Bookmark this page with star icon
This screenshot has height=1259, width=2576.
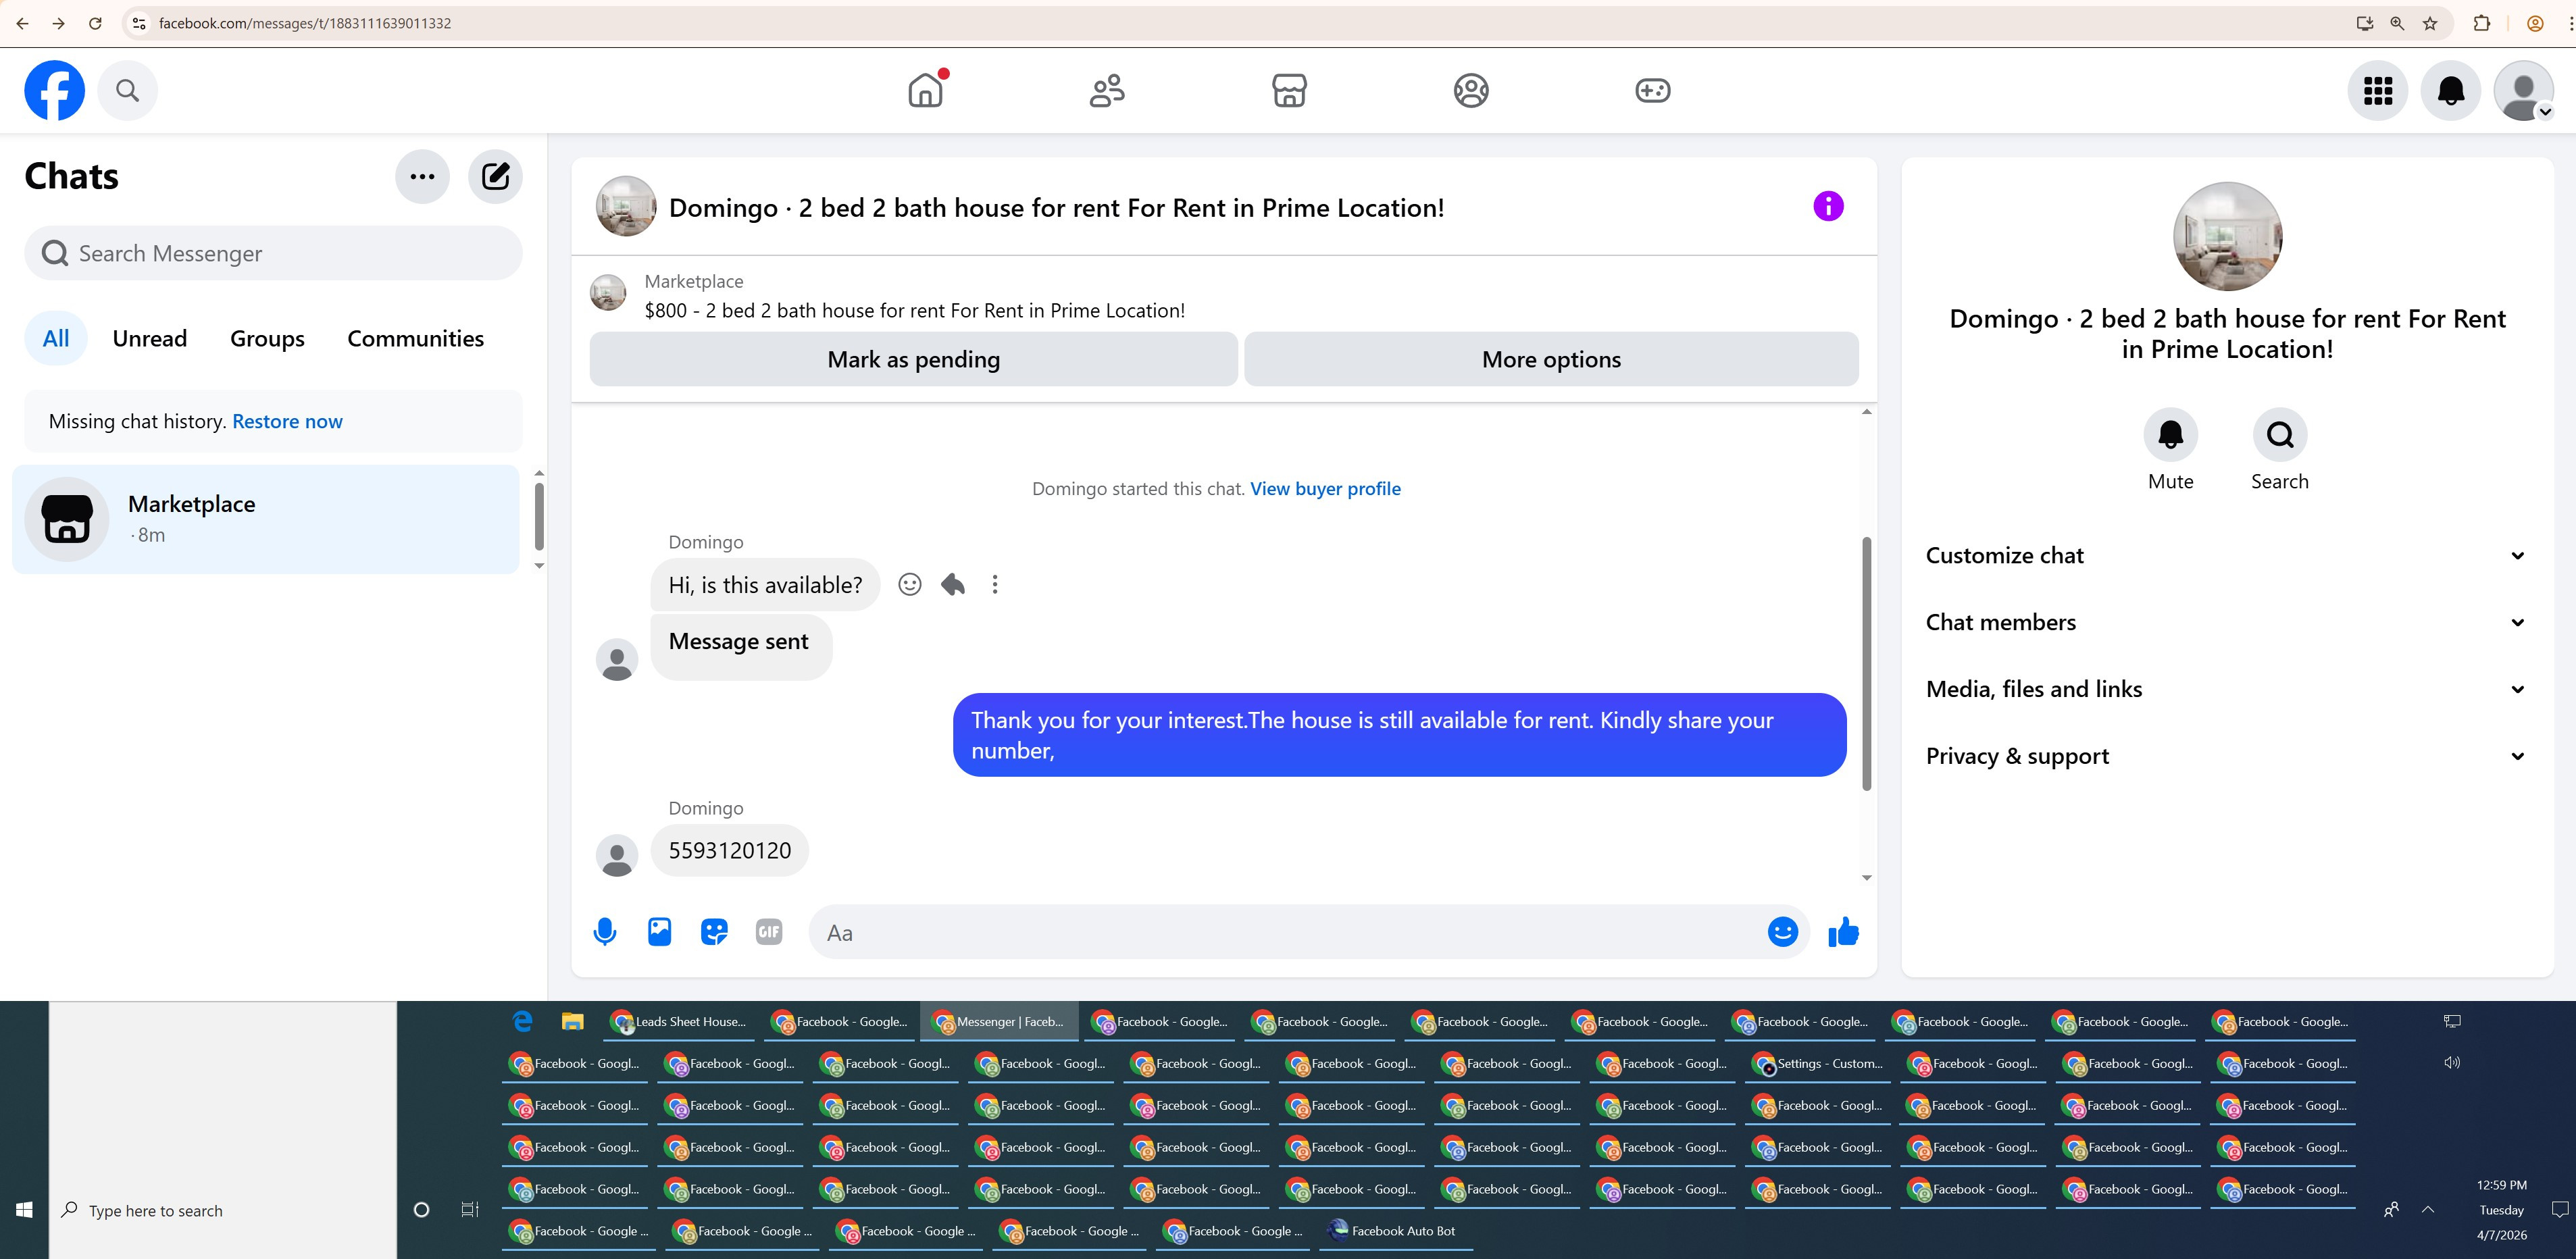coord(2430,23)
